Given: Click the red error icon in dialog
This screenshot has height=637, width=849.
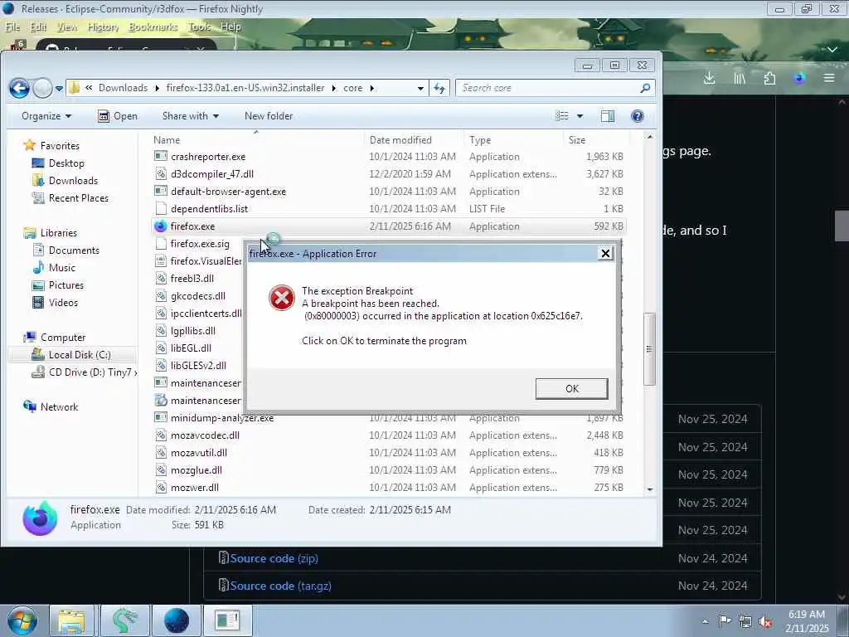Looking at the screenshot, I should (x=282, y=298).
